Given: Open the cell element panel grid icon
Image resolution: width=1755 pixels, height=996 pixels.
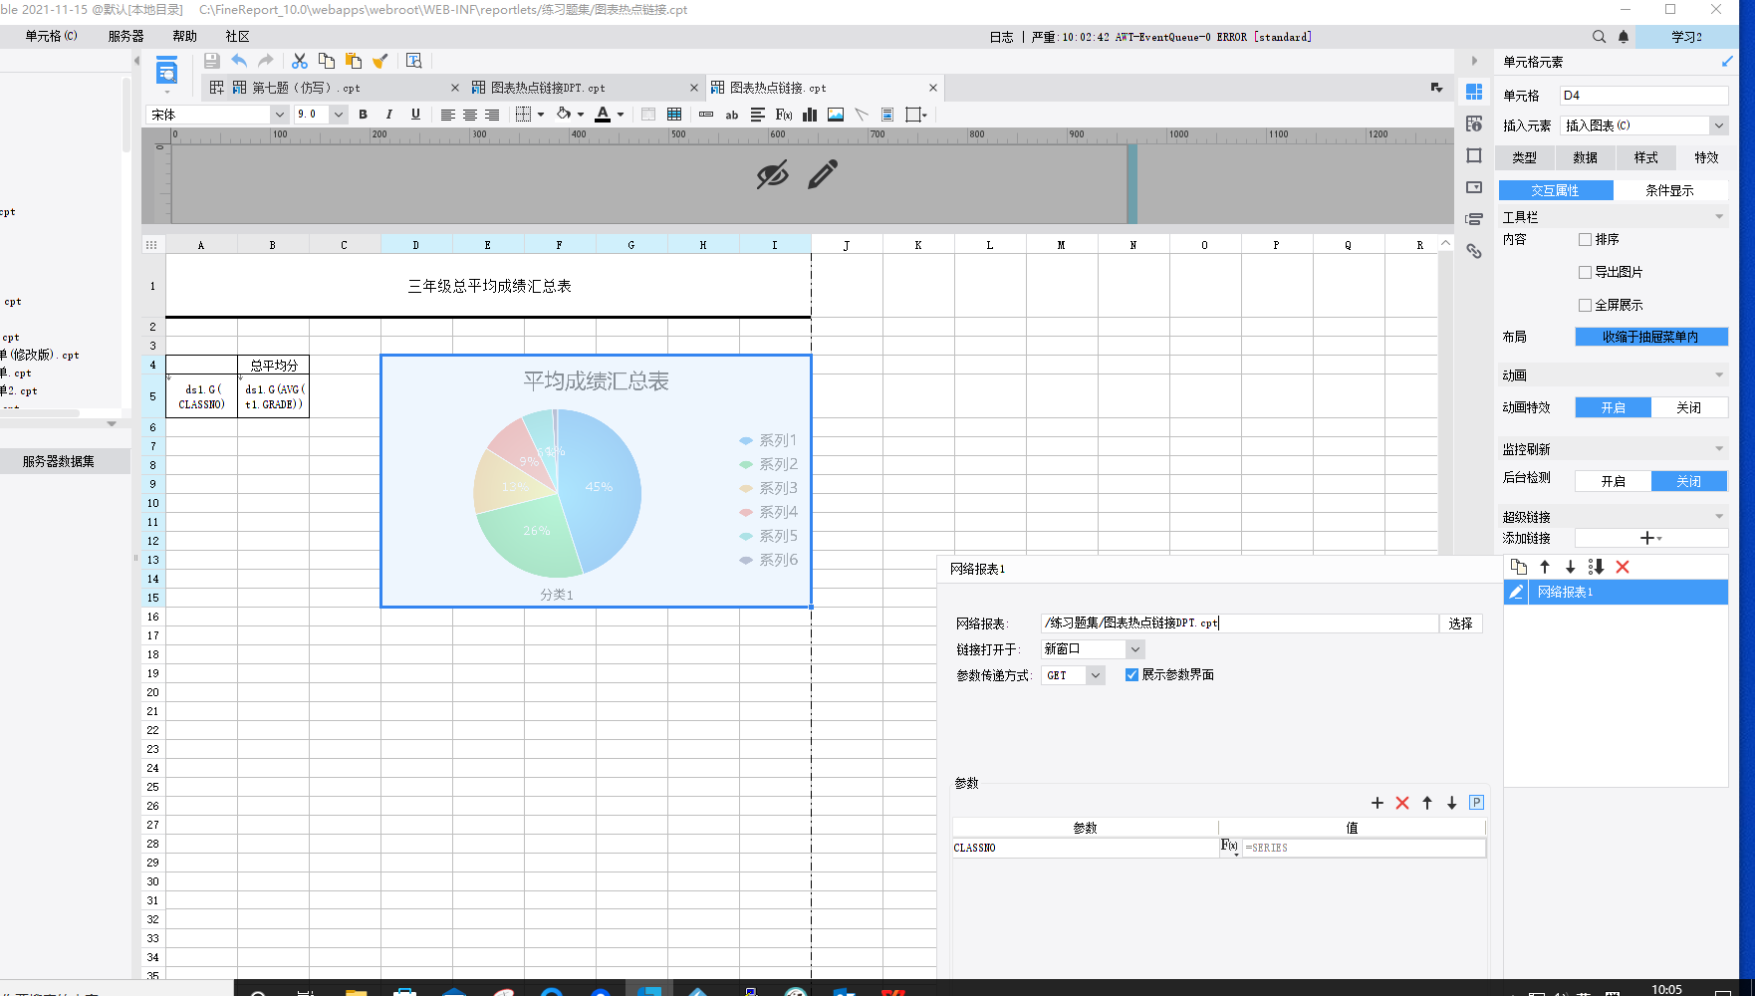Looking at the screenshot, I should coord(1474,92).
